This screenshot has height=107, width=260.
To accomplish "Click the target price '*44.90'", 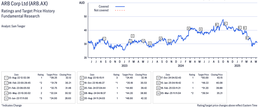I will (129, 88).
